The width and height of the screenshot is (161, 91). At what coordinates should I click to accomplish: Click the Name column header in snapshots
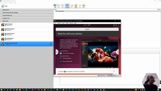pos(55,9)
